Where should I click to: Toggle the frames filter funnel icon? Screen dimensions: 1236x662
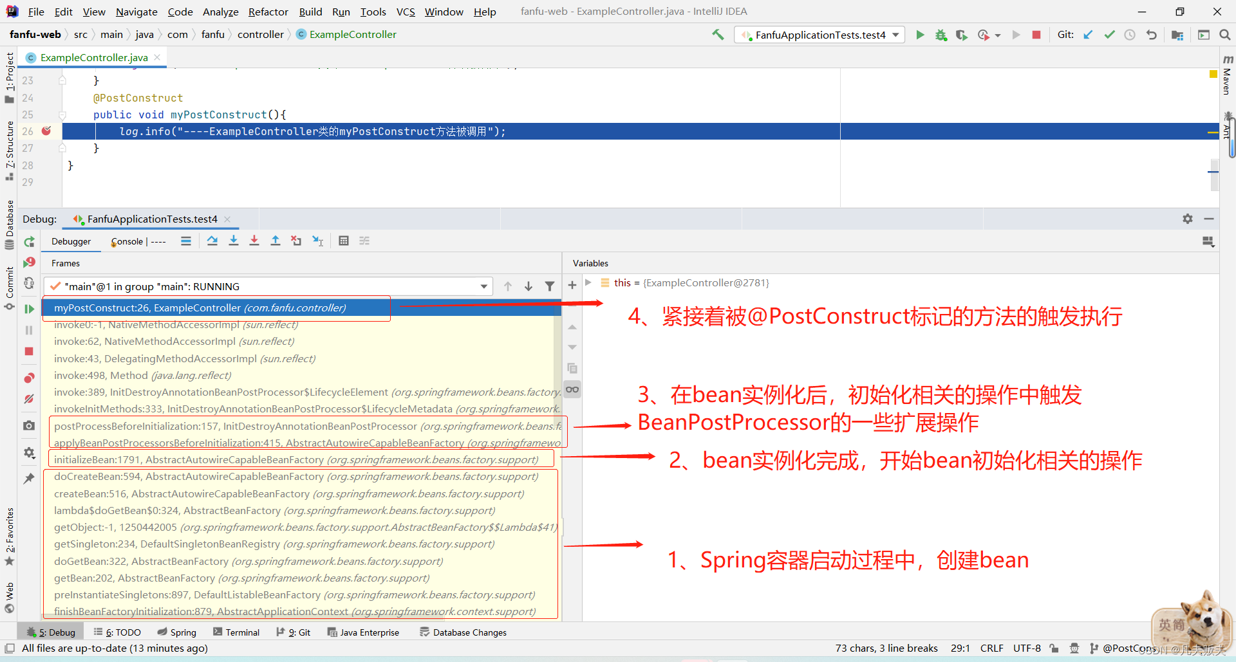[x=550, y=286]
